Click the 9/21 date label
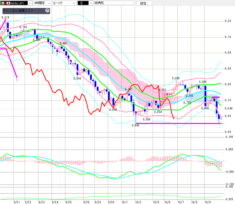 pyautogui.click(x=17, y=202)
